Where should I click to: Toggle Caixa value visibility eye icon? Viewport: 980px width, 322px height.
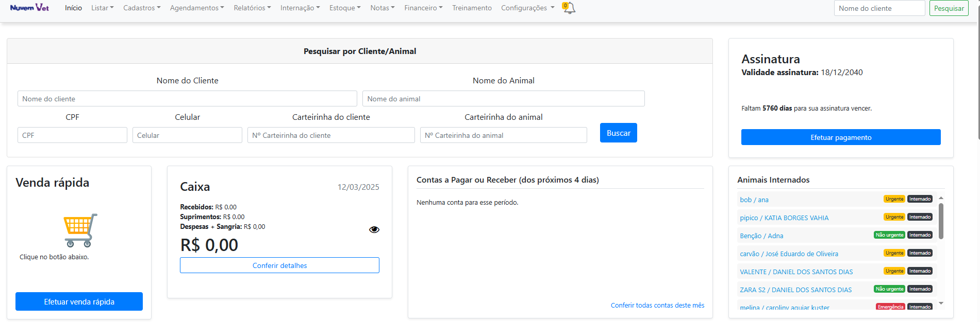pyautogui.click(x=374, y=229)
